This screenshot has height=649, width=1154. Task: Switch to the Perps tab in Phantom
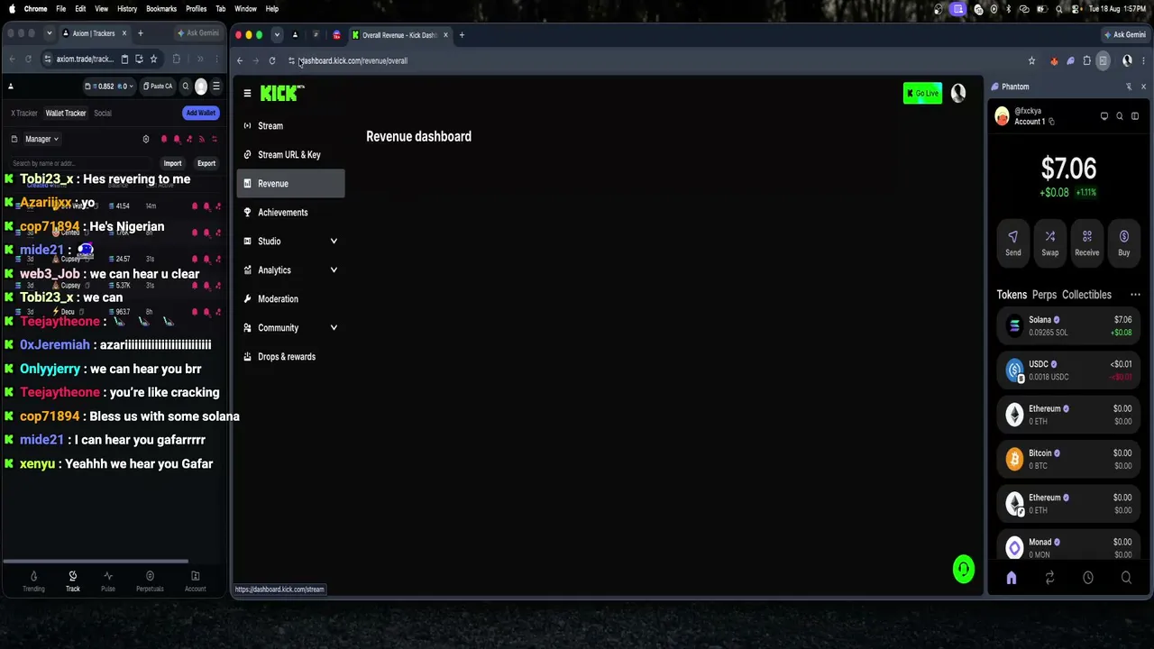point(1044,295)
